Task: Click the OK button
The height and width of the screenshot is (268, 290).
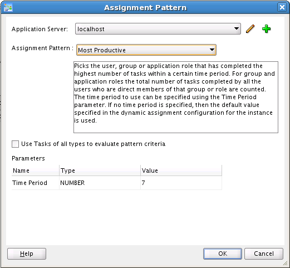Action: click(223, 254)
